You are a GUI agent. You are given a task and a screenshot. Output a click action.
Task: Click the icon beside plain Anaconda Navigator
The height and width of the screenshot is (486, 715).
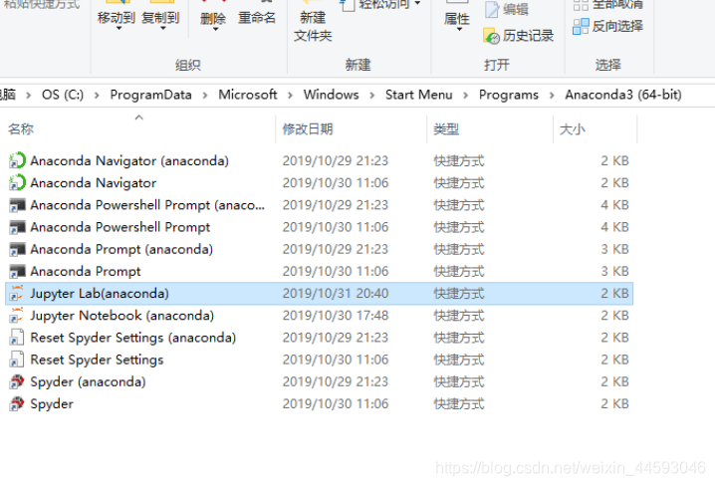[17, 183]
